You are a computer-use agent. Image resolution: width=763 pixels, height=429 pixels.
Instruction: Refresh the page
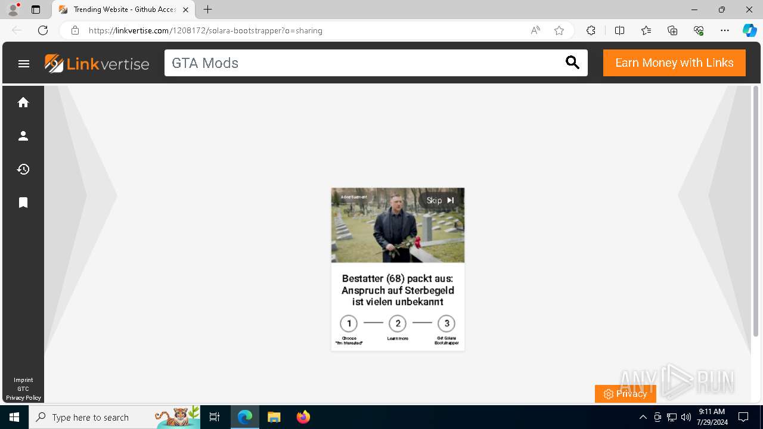coord(43,30)
